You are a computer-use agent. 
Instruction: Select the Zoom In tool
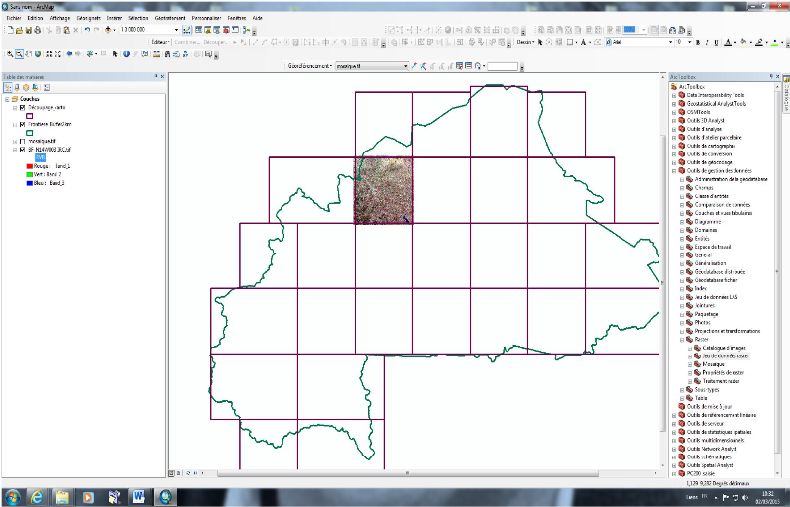tap(8, 53)
